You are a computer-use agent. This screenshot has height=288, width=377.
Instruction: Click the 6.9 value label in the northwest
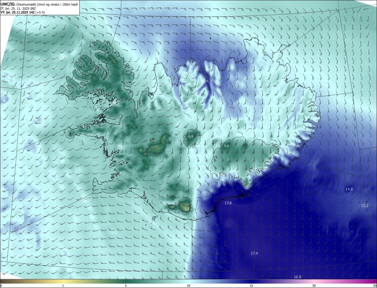point(25,40)
